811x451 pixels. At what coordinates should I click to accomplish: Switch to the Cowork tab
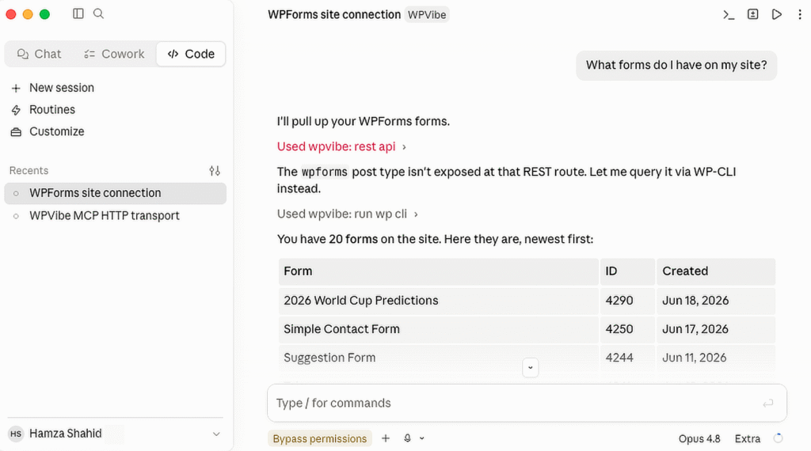[114, 54]
